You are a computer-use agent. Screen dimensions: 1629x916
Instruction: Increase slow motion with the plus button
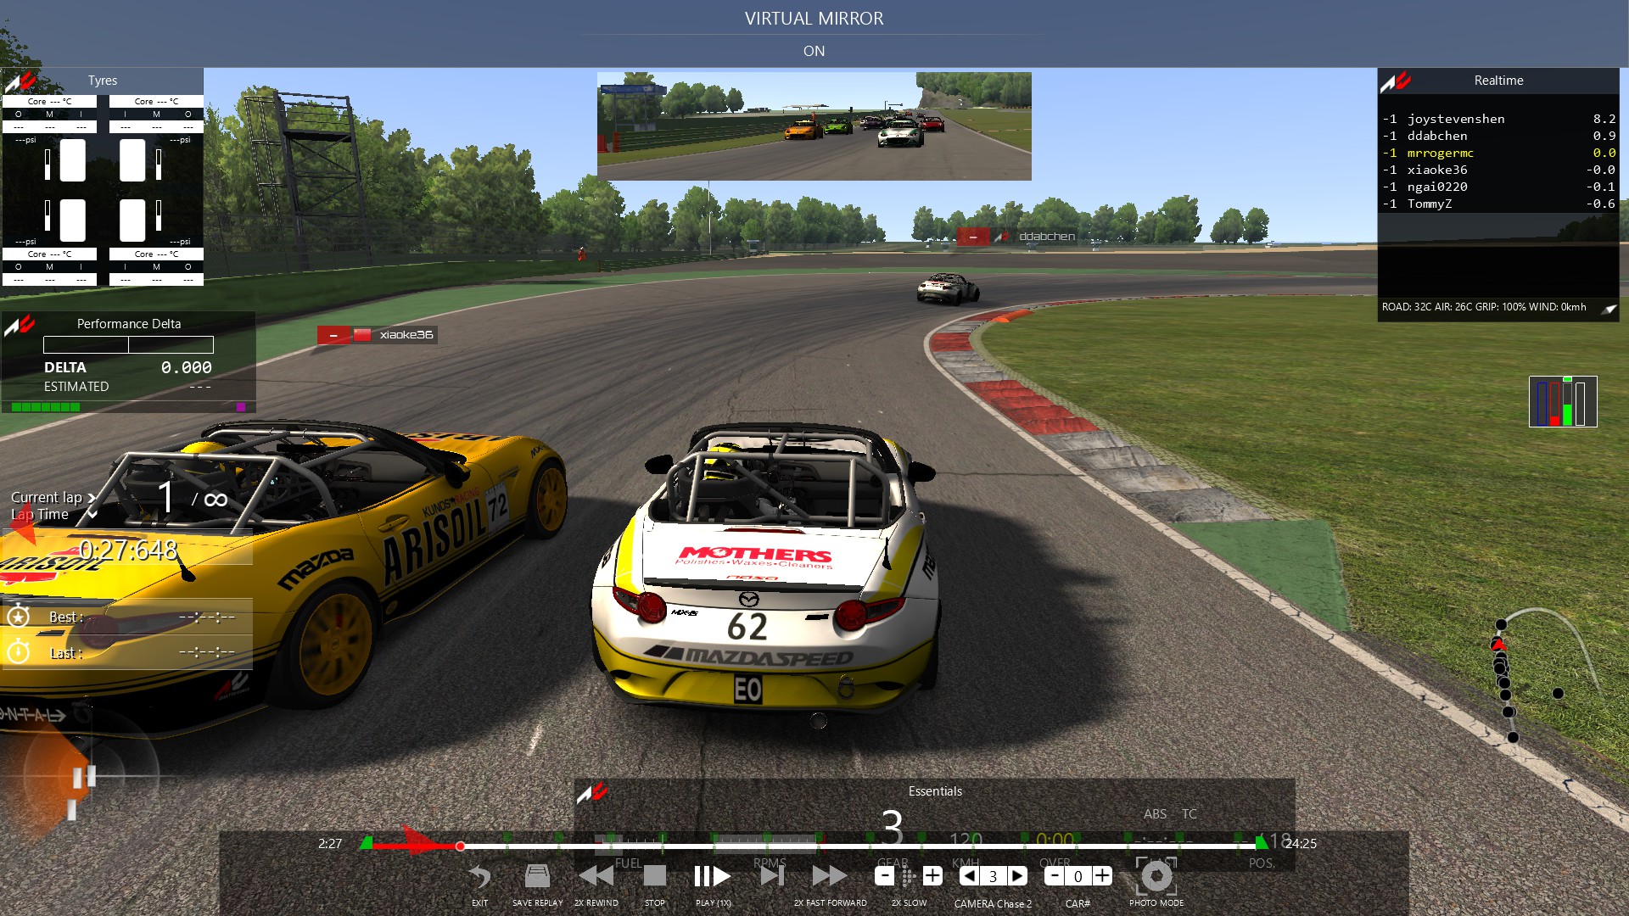[x=932, y=876]
